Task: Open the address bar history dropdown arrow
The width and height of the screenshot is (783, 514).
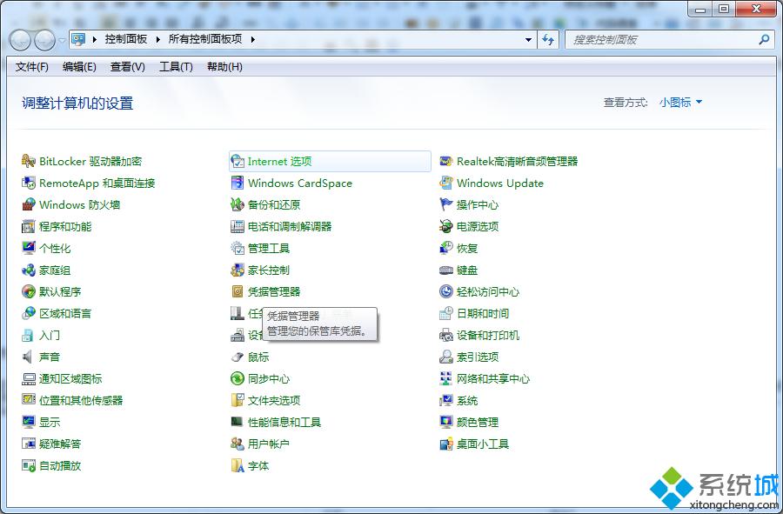Action: point(529,39)
